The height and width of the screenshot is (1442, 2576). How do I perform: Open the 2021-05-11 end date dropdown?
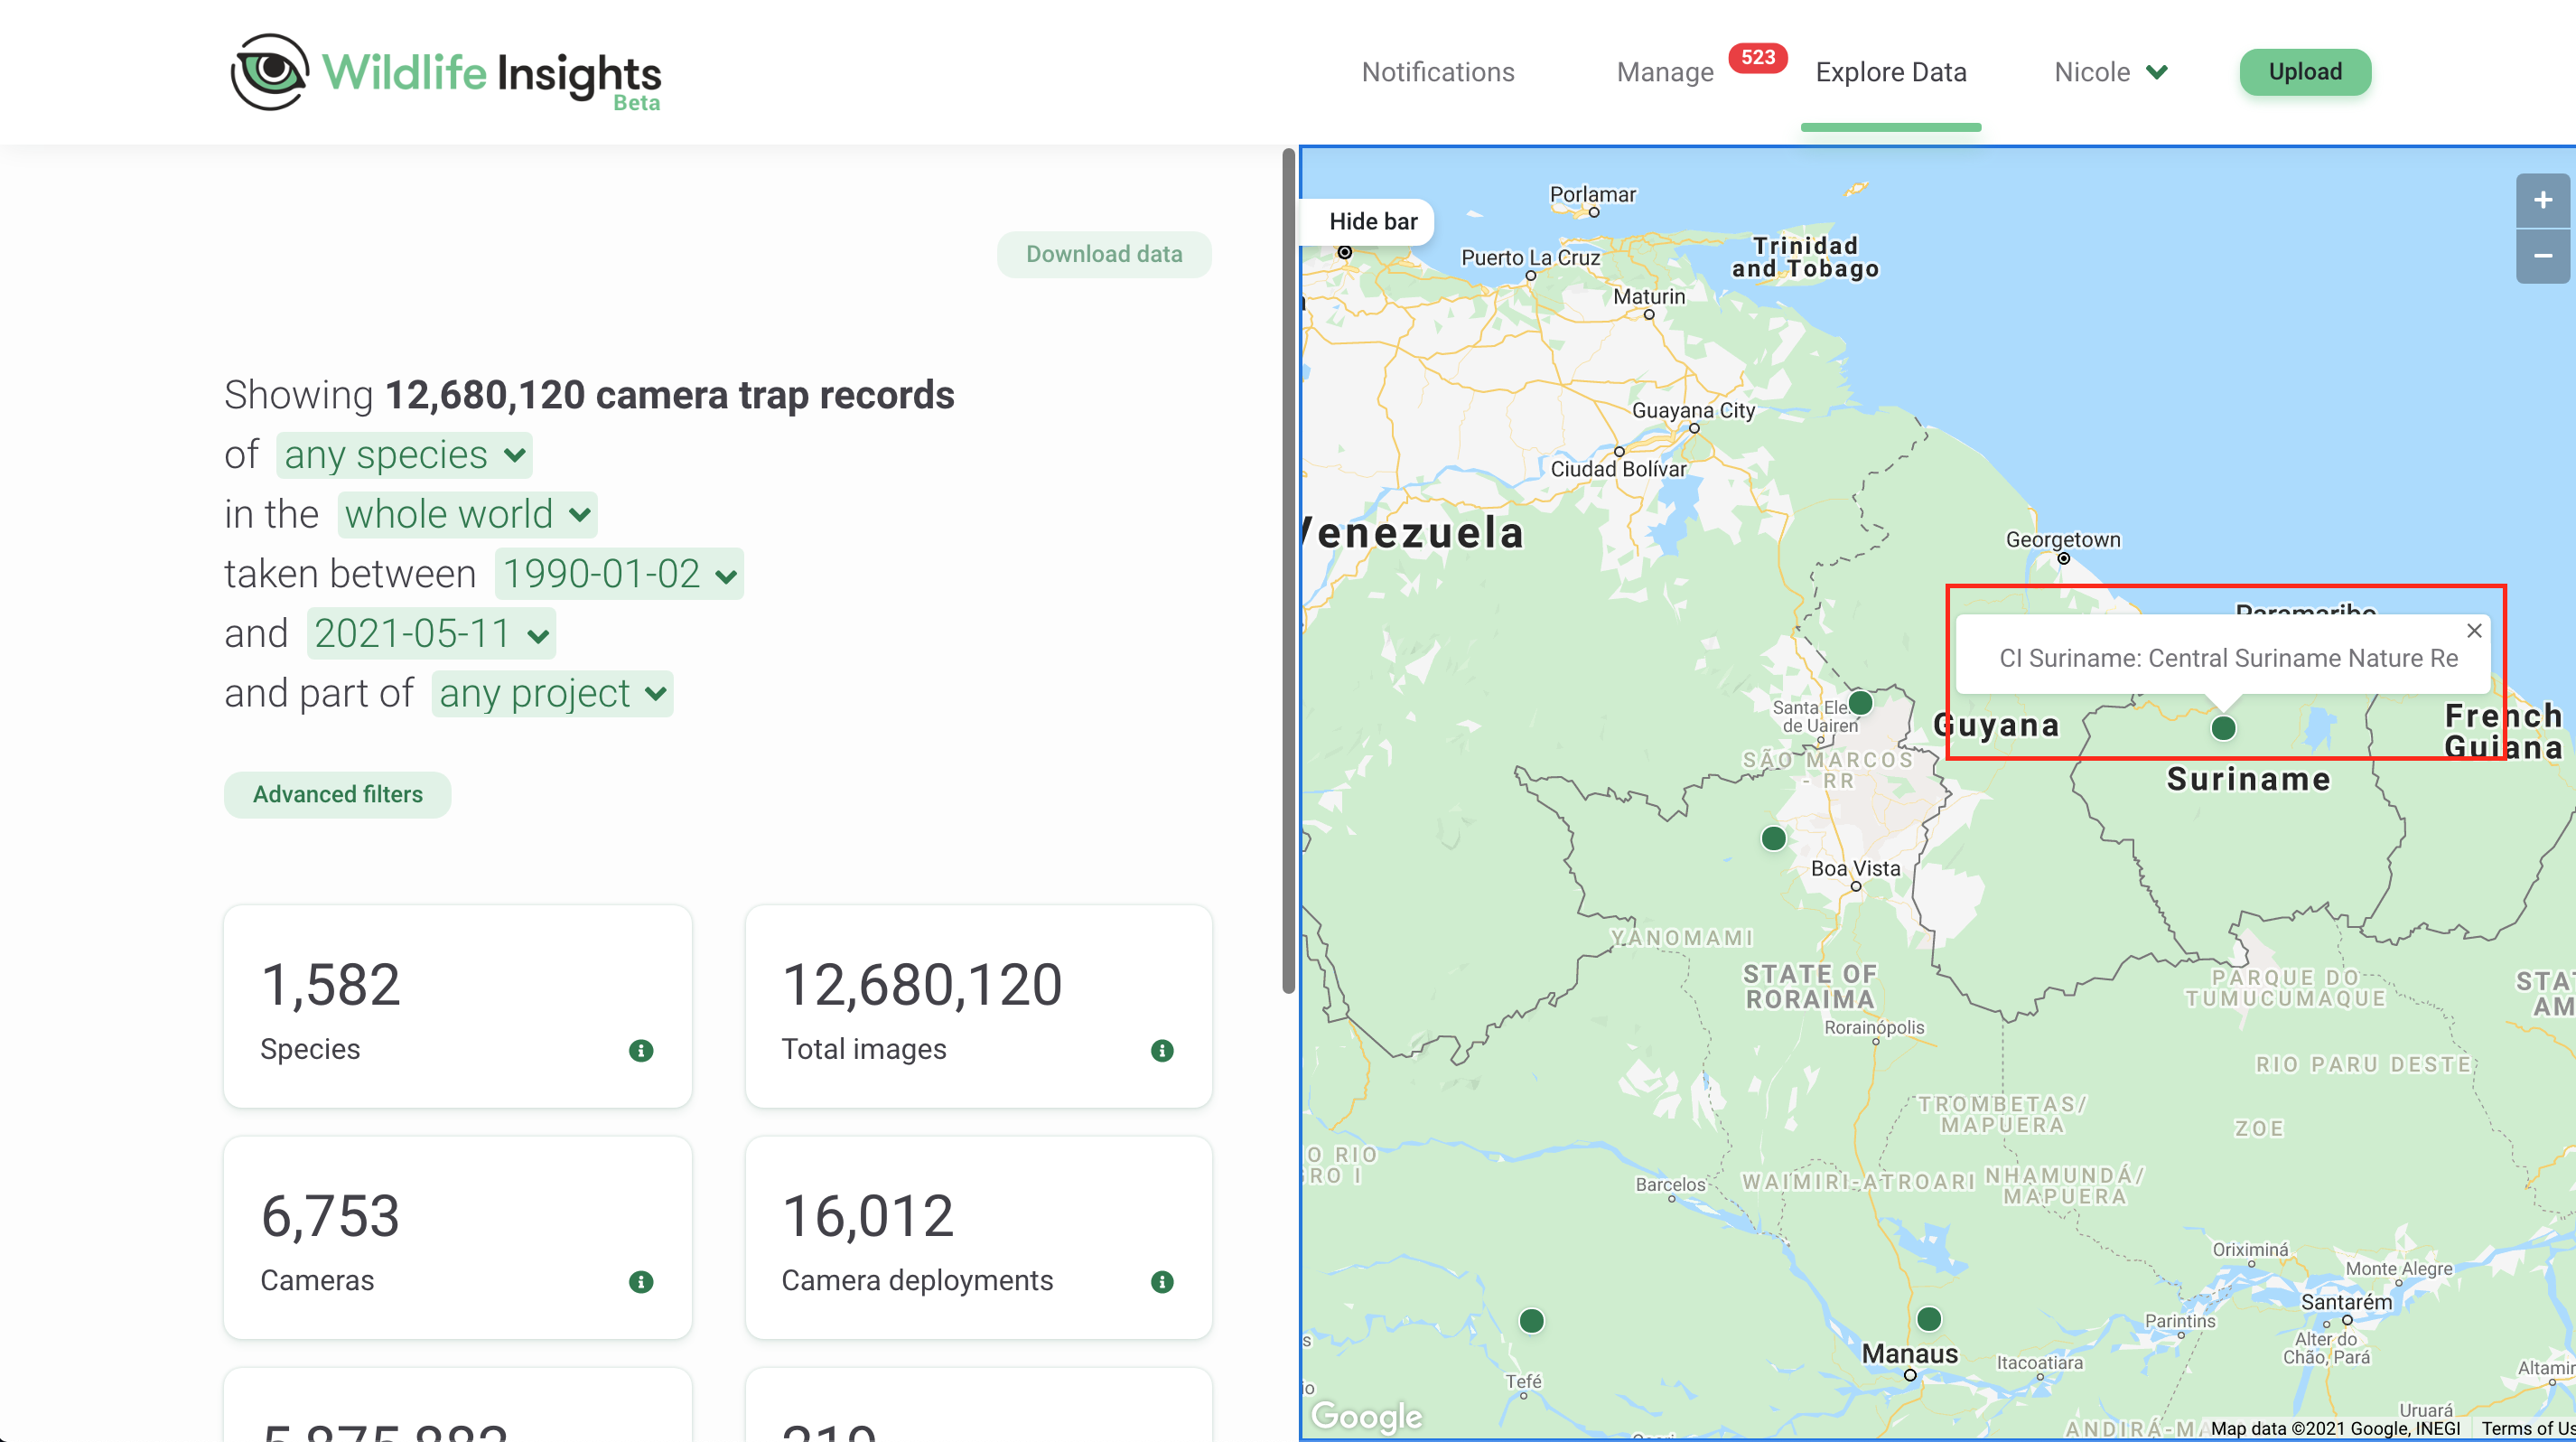(431, 634)
